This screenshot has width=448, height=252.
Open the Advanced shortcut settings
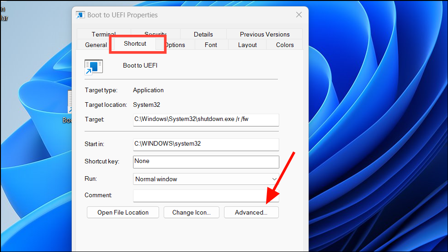coord(251,212)
